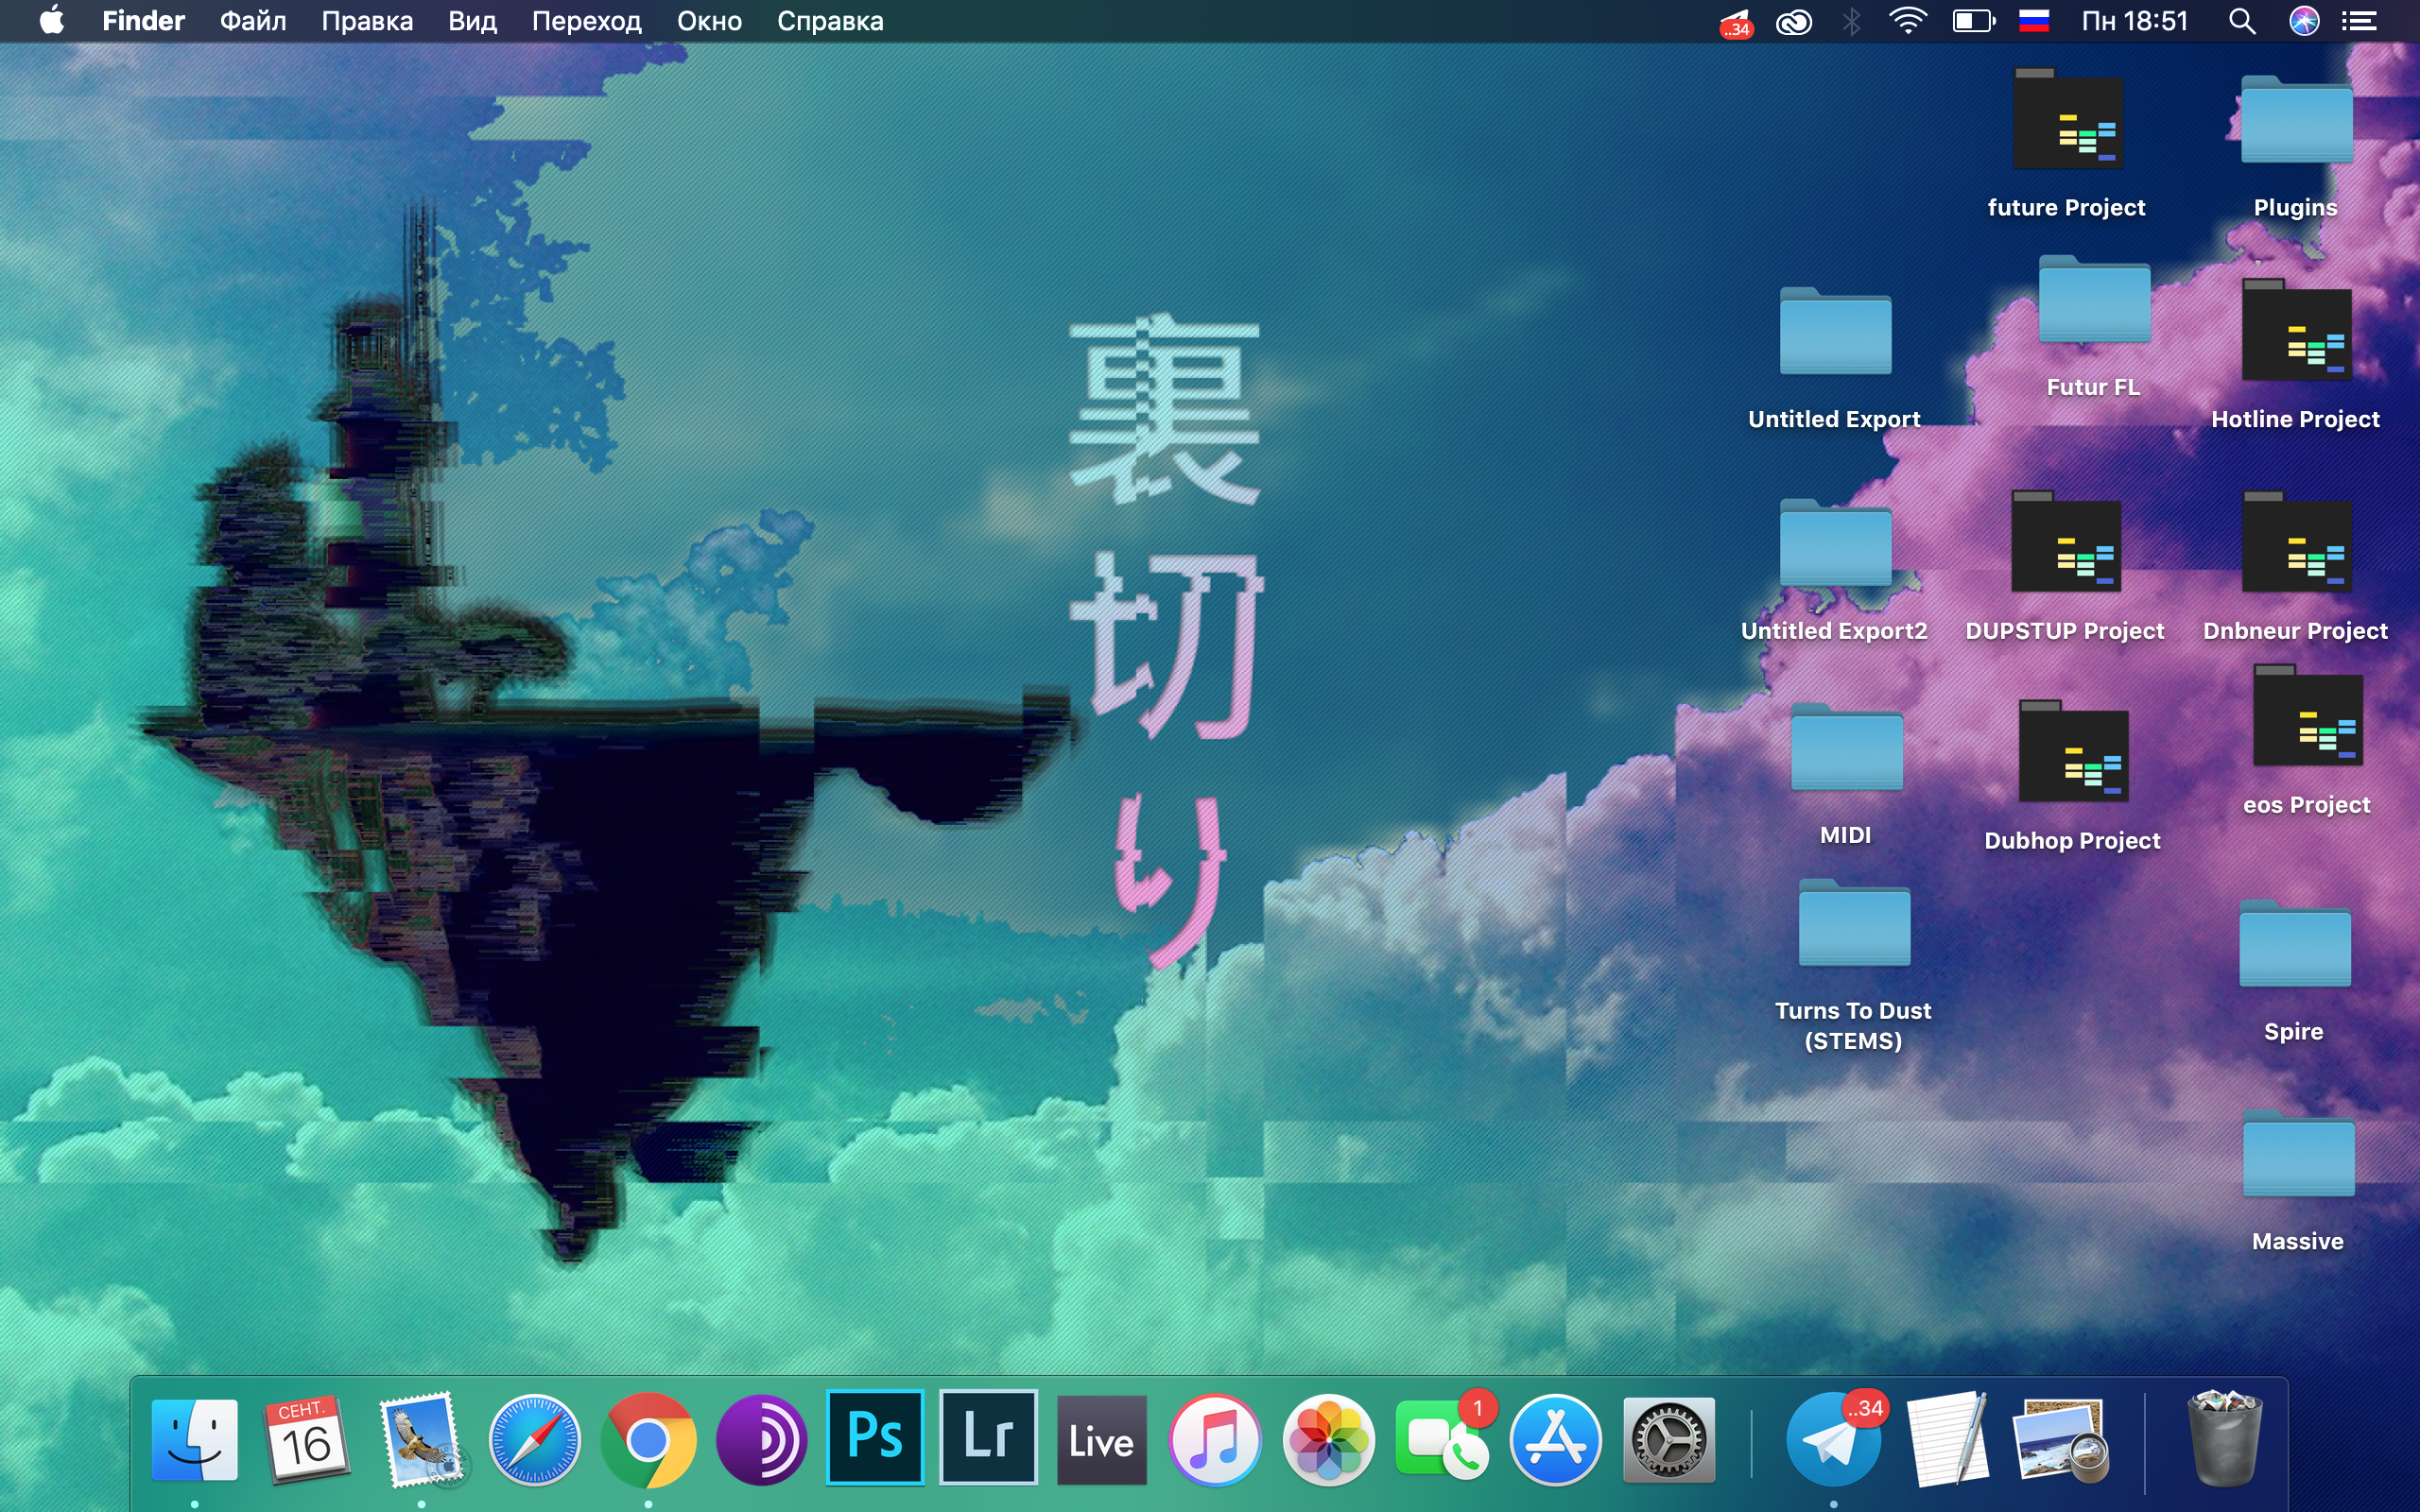This screenshot has height=1512, width=2420.
Task: Open System Preferences from the Dock
Action: tap(1668, 1439)
